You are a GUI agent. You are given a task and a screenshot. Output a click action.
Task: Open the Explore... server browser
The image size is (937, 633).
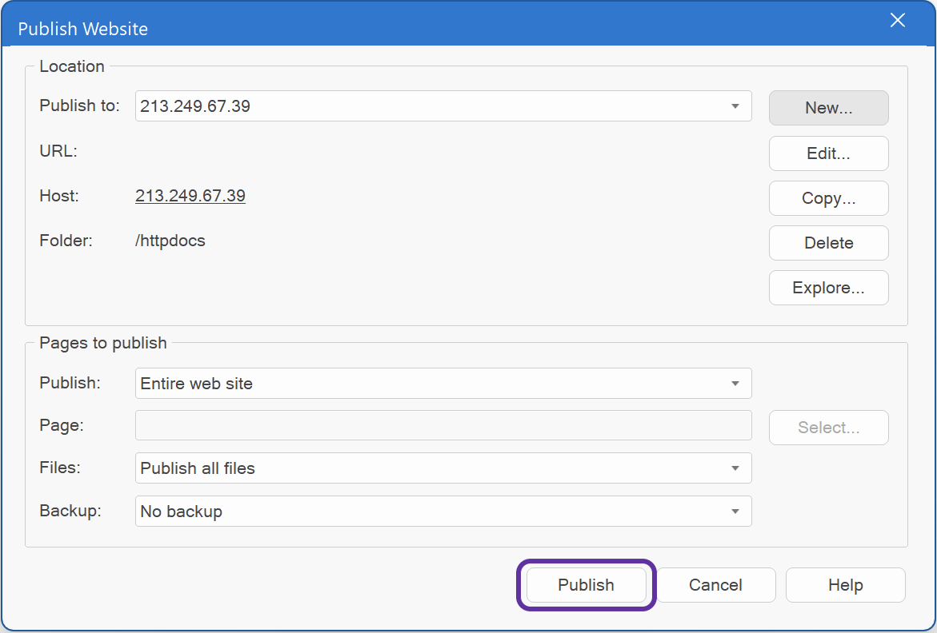[x=828, y=288]
